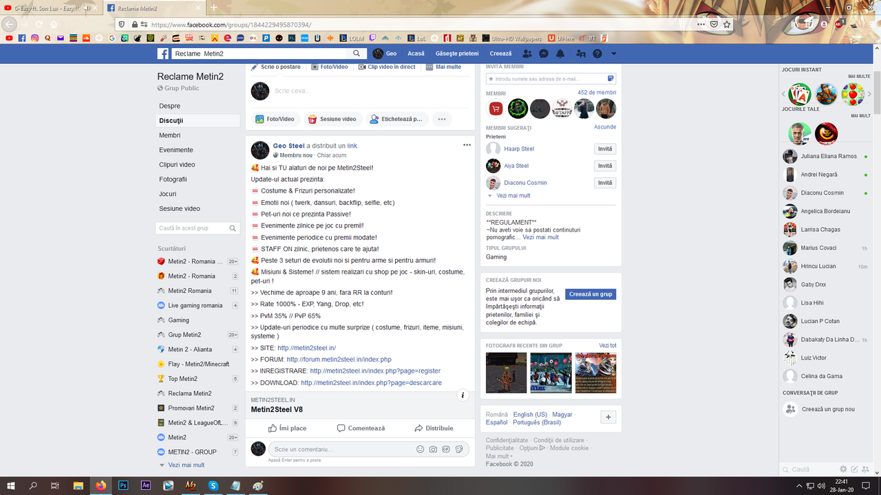Screen dimensions: 881x495
Task: Click the Îmi place like button
Action: click(288, 428)
